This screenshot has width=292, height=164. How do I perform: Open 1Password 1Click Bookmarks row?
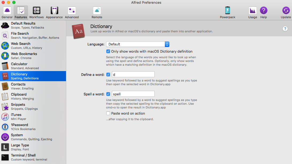coord(33,127)
